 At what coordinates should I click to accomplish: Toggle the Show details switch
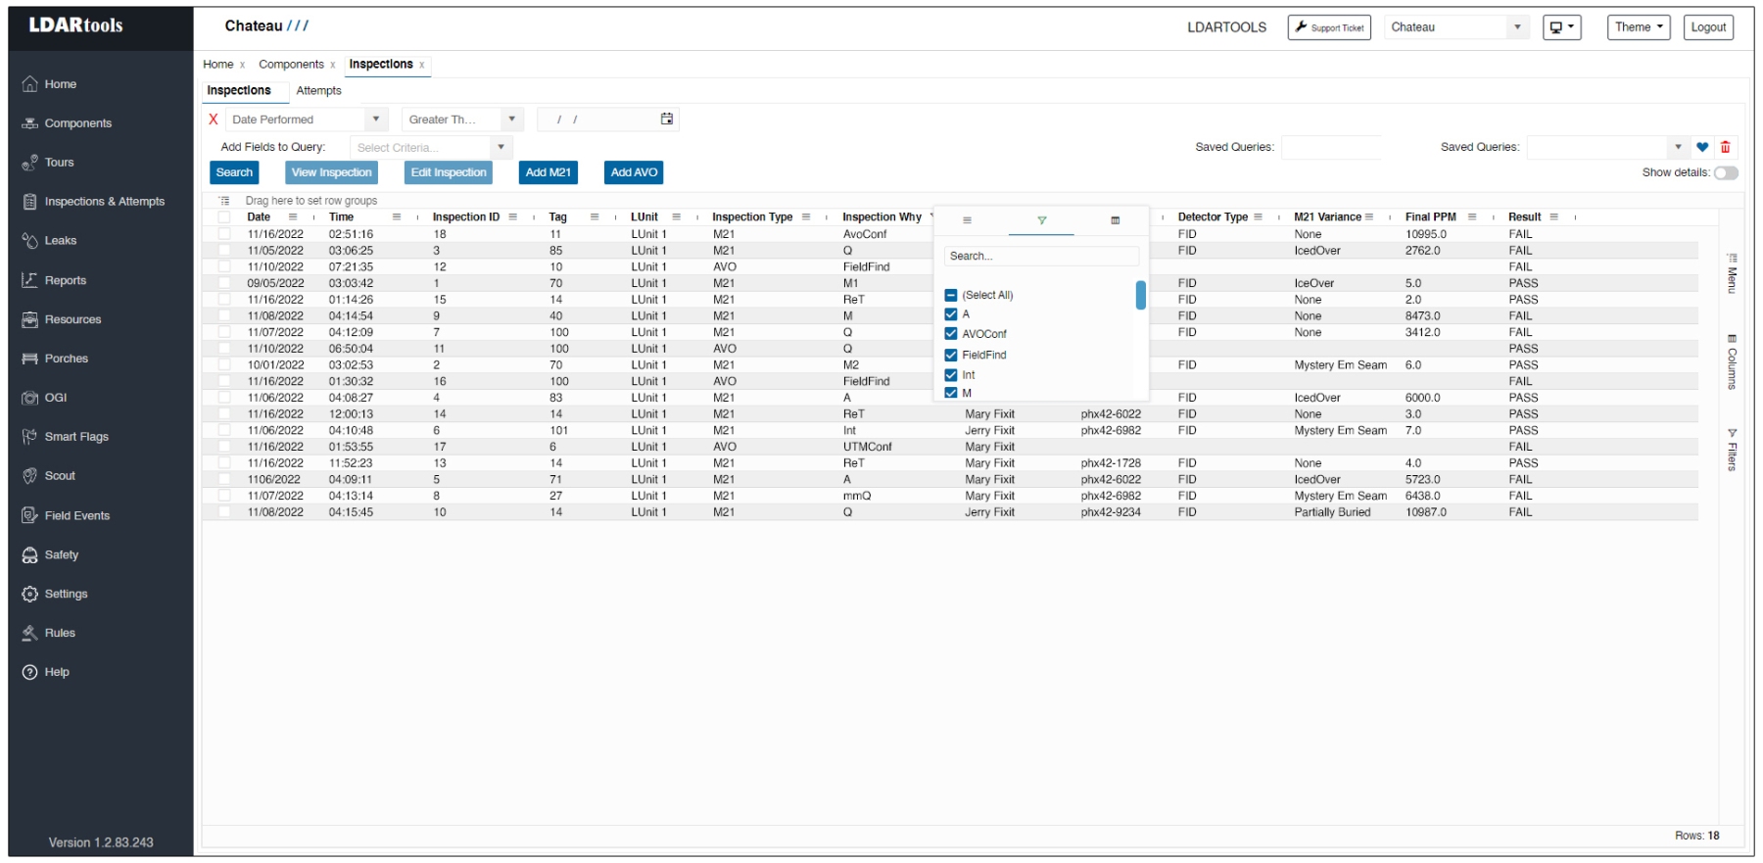tap(1725, 173)
